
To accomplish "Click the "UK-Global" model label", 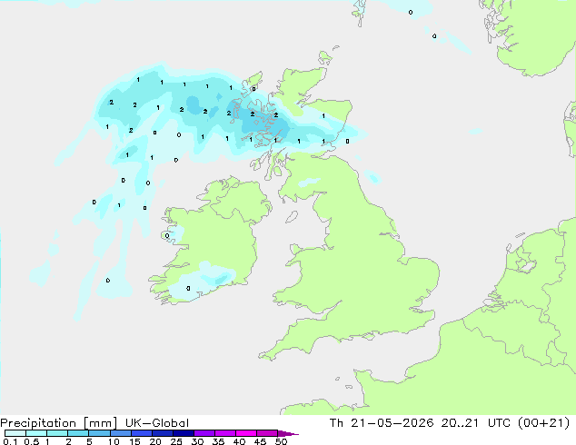I will (157, 423).
